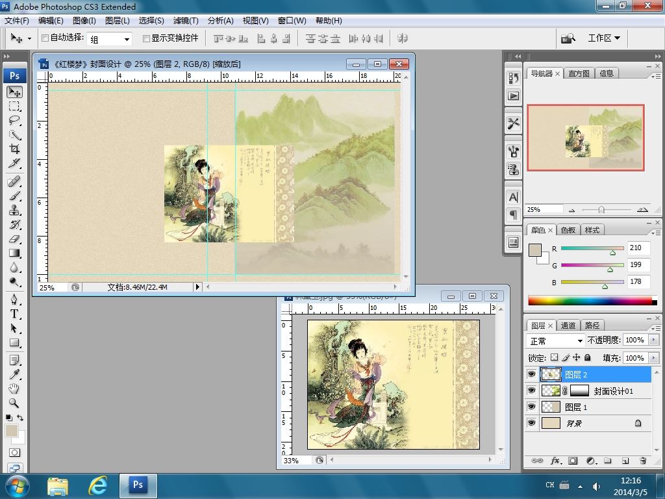Toggle lock all for layer
This screenshot has width=665, height=499.
(x=587, y=358)
